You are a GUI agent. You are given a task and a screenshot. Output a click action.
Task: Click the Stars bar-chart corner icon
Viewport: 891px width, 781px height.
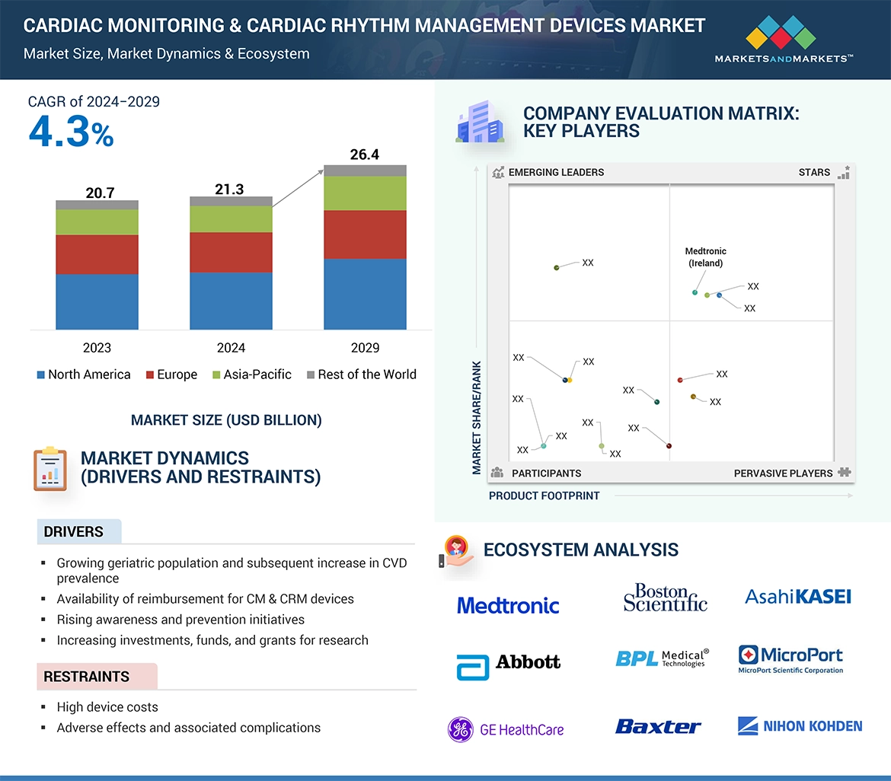click(x=844, y=173)
